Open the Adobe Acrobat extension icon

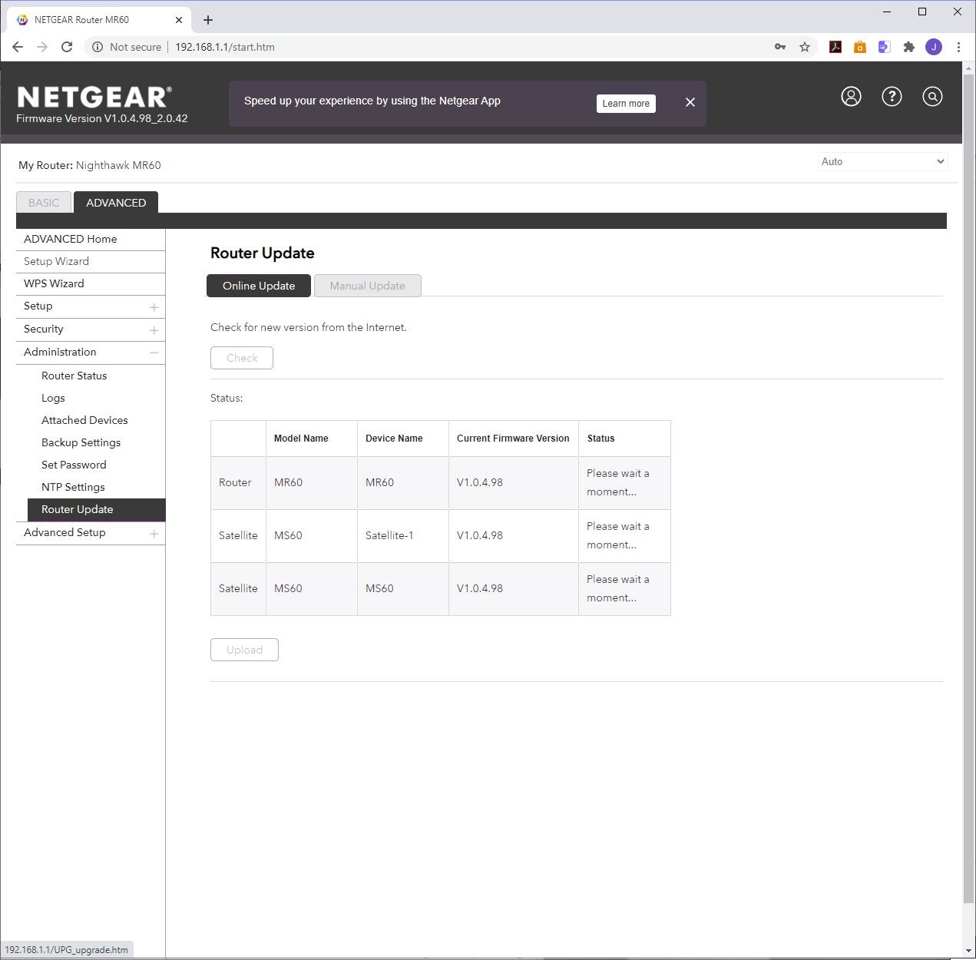click(x=835, y=47)
